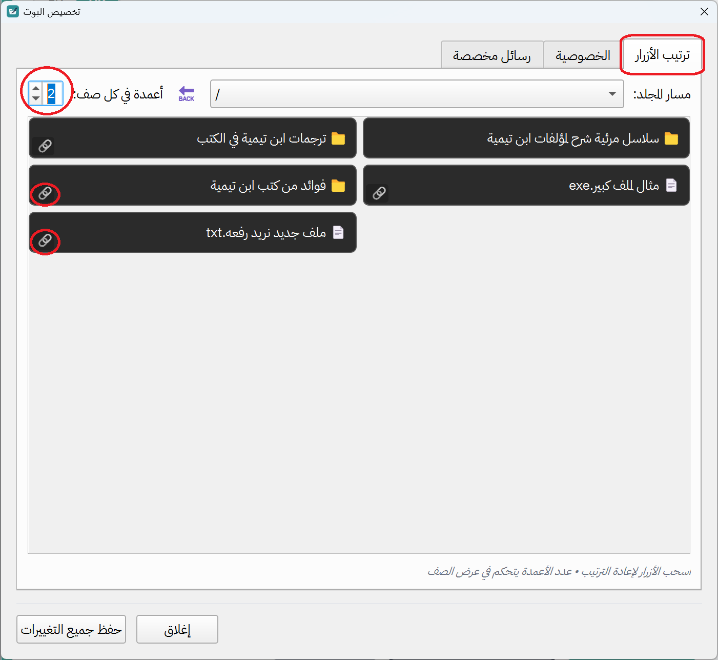Increment the columns per row value
This screenshot has width=718, height=660.
point(35,89)
